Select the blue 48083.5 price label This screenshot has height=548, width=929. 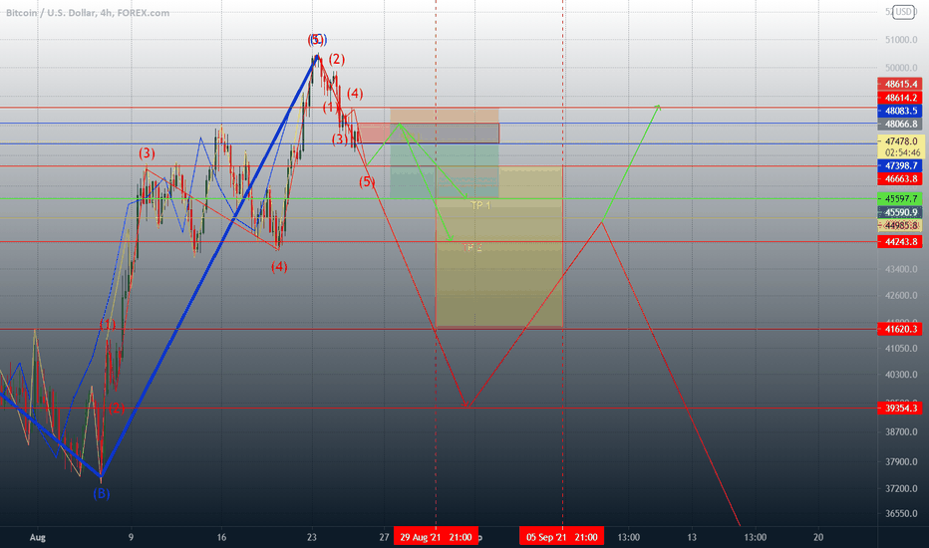tap(900, 111)
